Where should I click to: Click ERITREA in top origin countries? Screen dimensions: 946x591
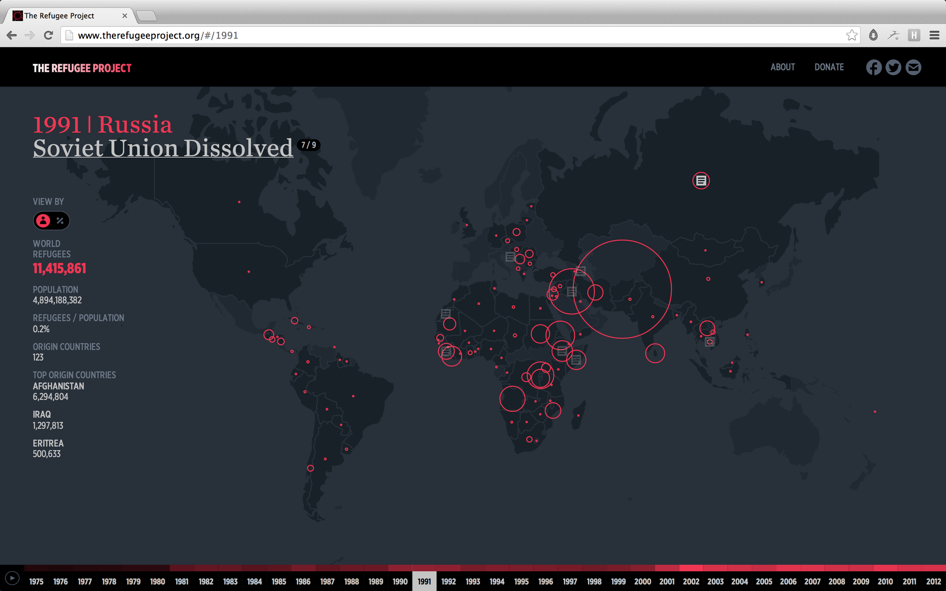pyautogui.click(x=48, y=443)
